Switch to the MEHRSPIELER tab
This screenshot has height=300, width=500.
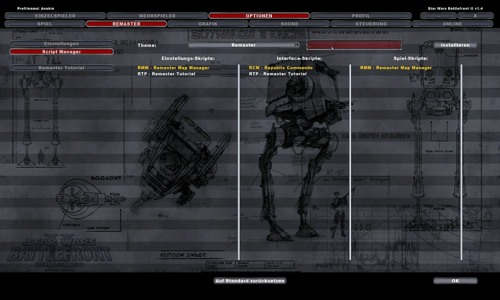[157, 15]
